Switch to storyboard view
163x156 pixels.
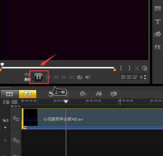[x=9, y=94]
